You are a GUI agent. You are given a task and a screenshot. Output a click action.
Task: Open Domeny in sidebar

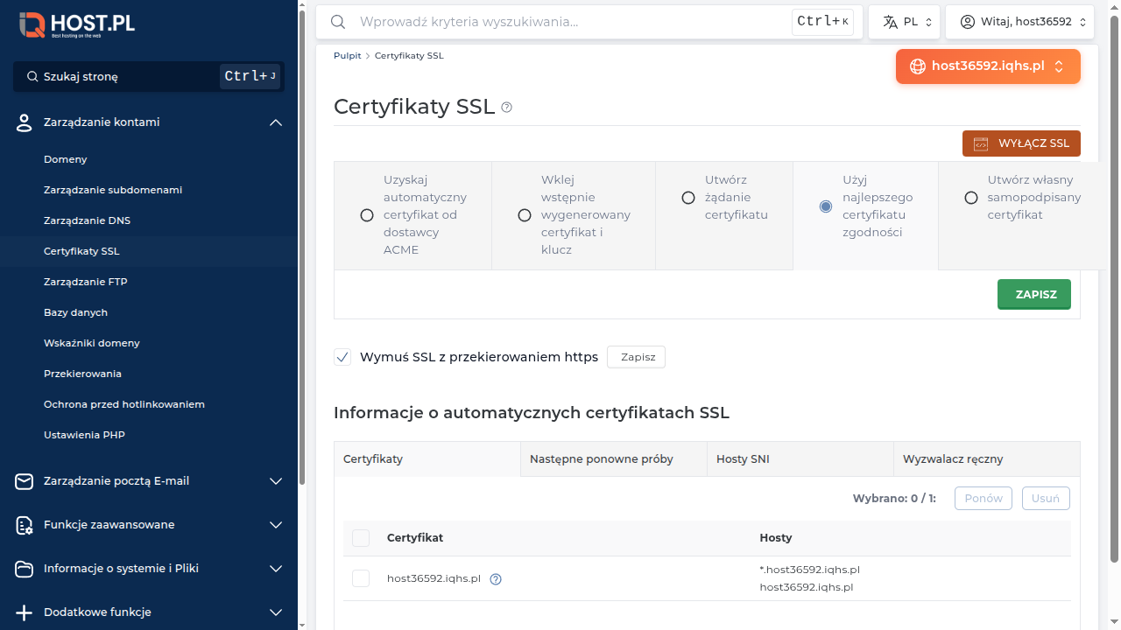click(66, 159)
